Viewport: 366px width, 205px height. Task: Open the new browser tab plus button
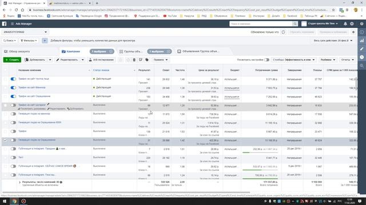pos(97,3)
